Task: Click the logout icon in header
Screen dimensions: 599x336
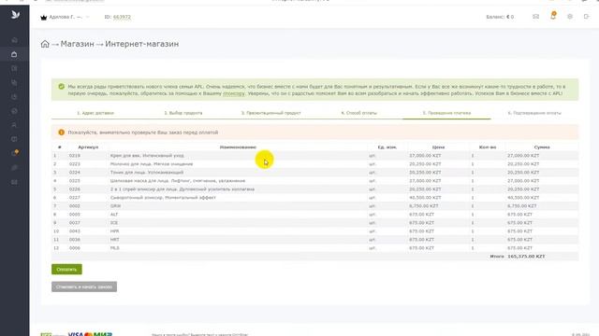Action: click(x=587, y=17)
